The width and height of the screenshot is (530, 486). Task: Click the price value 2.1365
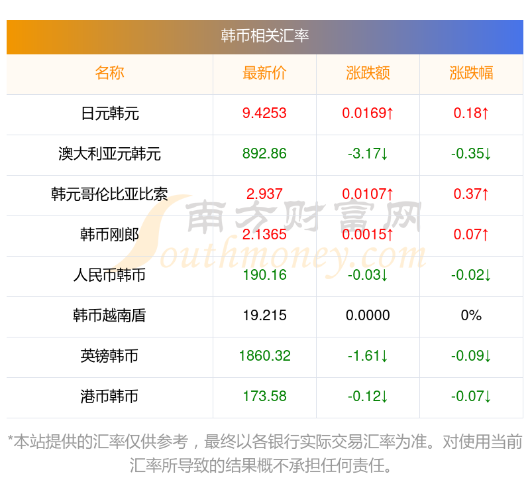264,235
